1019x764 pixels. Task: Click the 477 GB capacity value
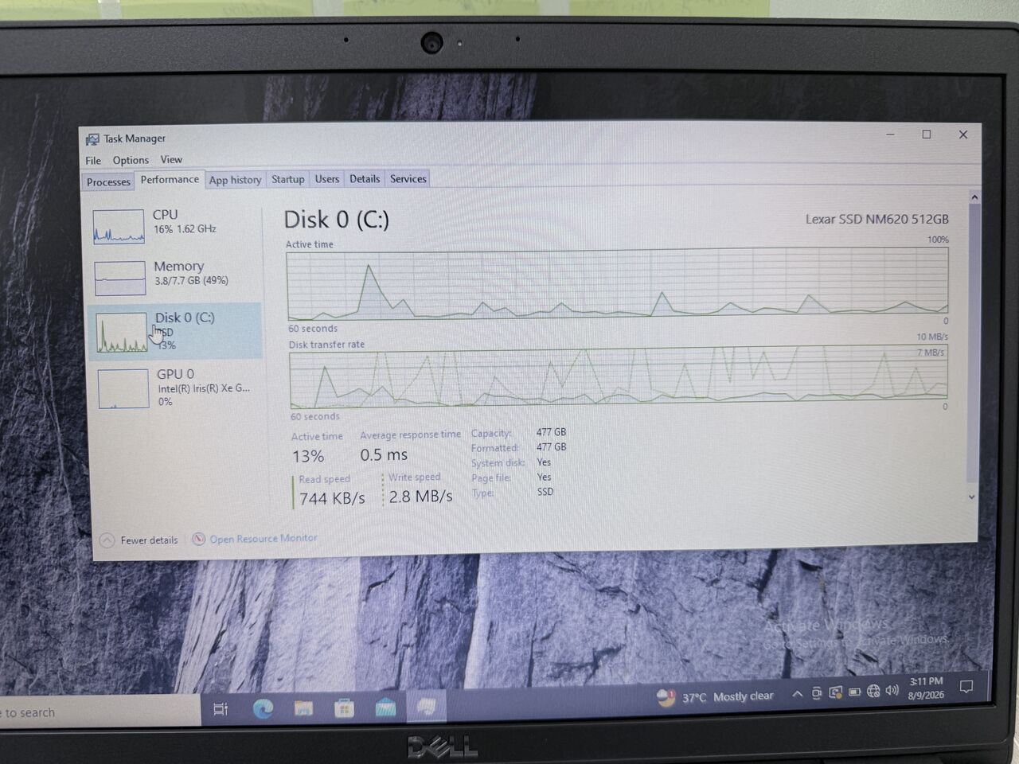[x=551, y=432]
